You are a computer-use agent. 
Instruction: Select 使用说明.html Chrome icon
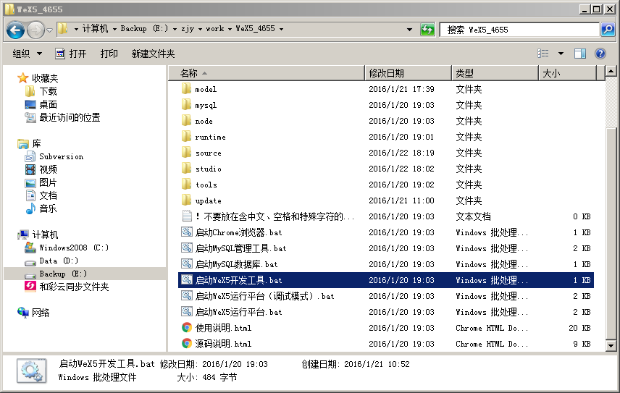point(187,327)
